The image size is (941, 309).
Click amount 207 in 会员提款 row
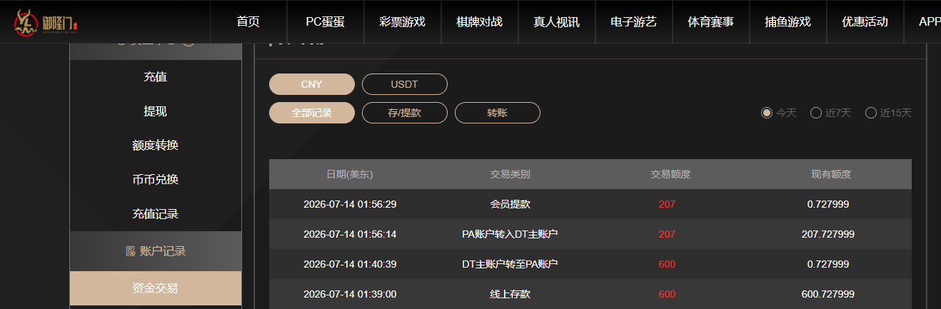667,204
